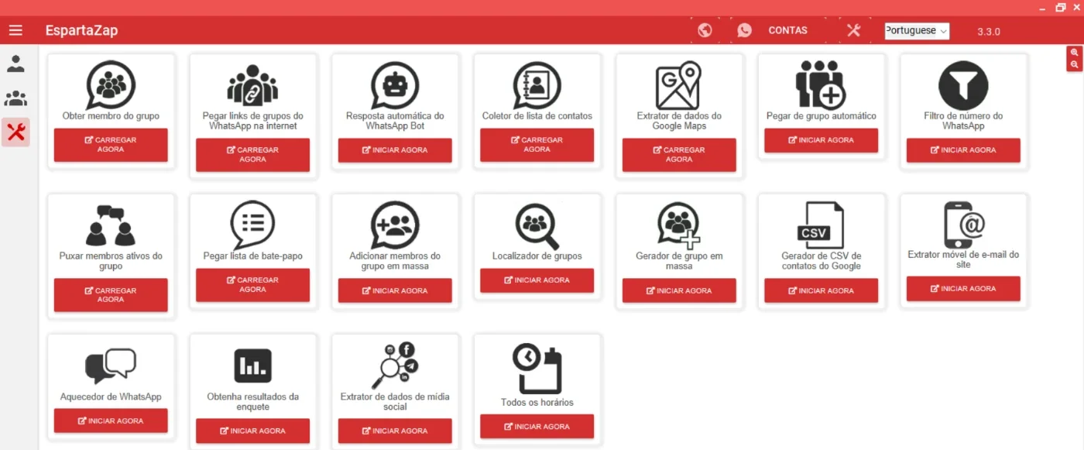
Task: Click the EspartaZap app title
Action: (x=81, y=31)
